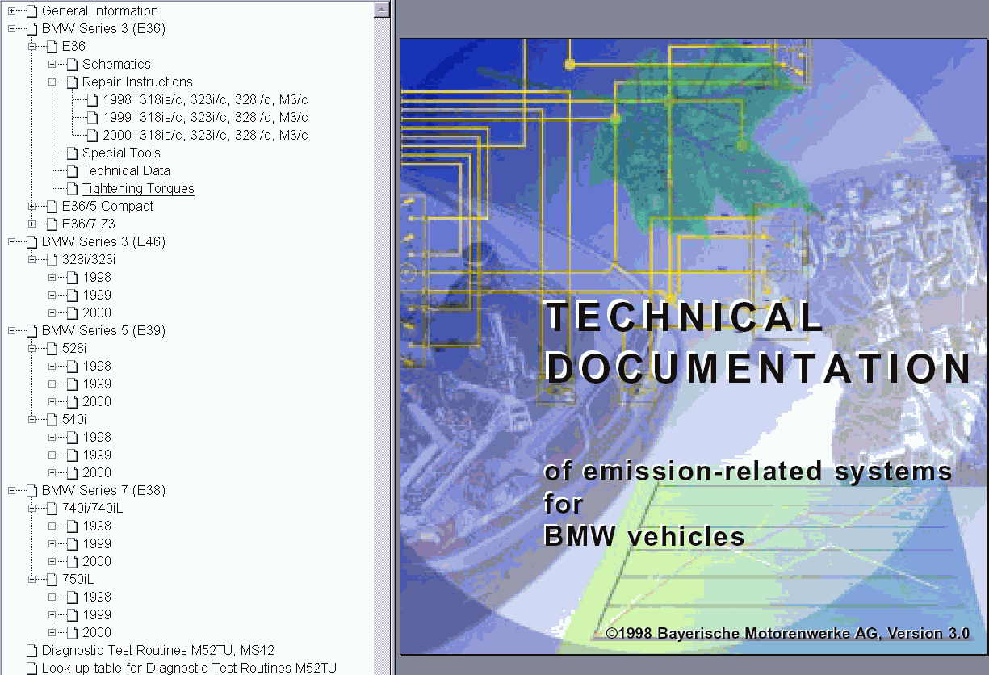The height and width of the screenshot is (675, 989).
Task: Select the 1999 entry under 528i
Action: tap(97, 384)
